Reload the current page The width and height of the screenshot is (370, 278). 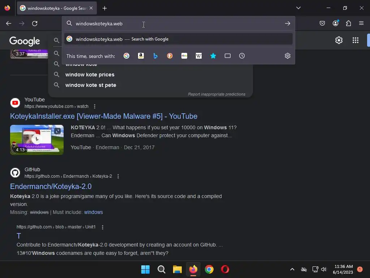(35, 24)
